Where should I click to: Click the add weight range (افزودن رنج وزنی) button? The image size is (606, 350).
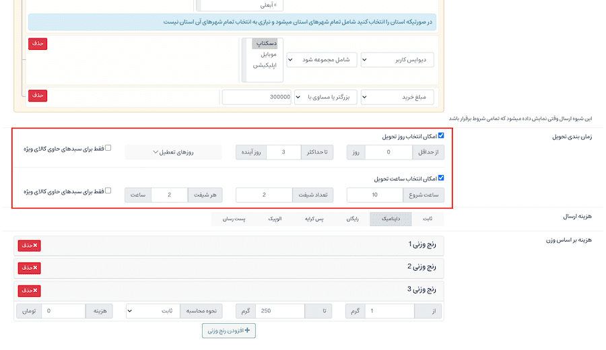click(229, 330)
